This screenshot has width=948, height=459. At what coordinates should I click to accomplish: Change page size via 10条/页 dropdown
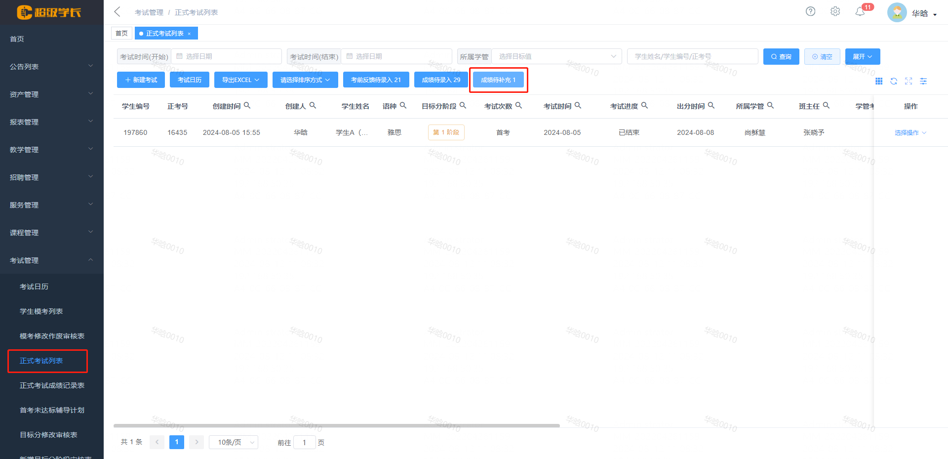(x=233, y=442)
